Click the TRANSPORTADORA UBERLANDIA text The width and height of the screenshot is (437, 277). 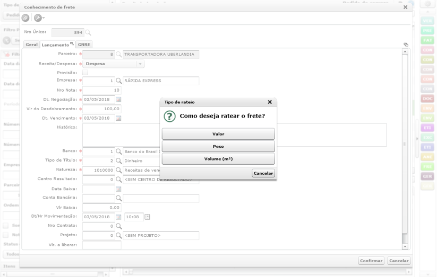coord(159,54)
